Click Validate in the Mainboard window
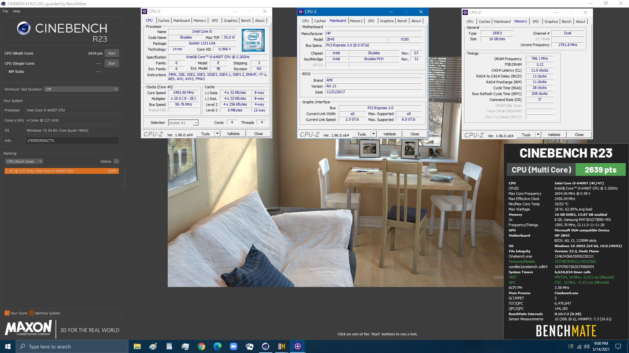The height and width of the screenshot is (353, 629). (390, 134)
